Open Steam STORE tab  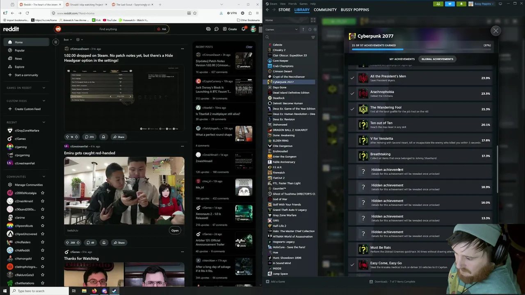pos(284,9)
